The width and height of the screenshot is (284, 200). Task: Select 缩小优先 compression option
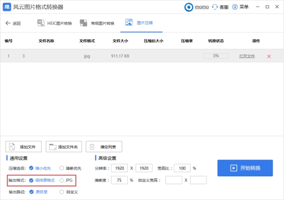coord(40,168)
